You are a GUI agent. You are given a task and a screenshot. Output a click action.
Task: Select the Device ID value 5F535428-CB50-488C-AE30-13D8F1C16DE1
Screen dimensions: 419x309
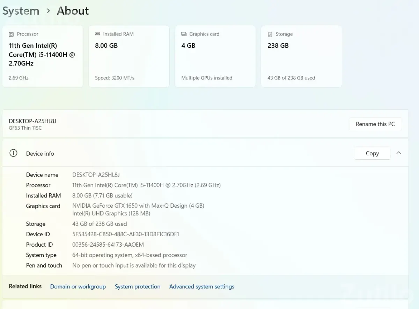tap(126, 234)
